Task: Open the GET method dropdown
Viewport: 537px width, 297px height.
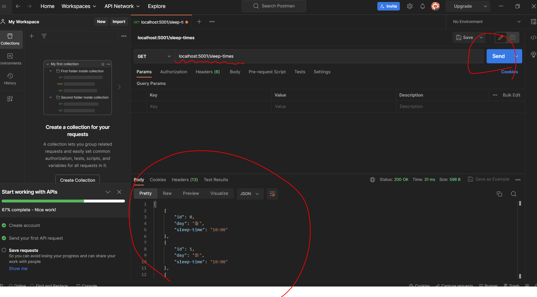Action: [154, 56]
